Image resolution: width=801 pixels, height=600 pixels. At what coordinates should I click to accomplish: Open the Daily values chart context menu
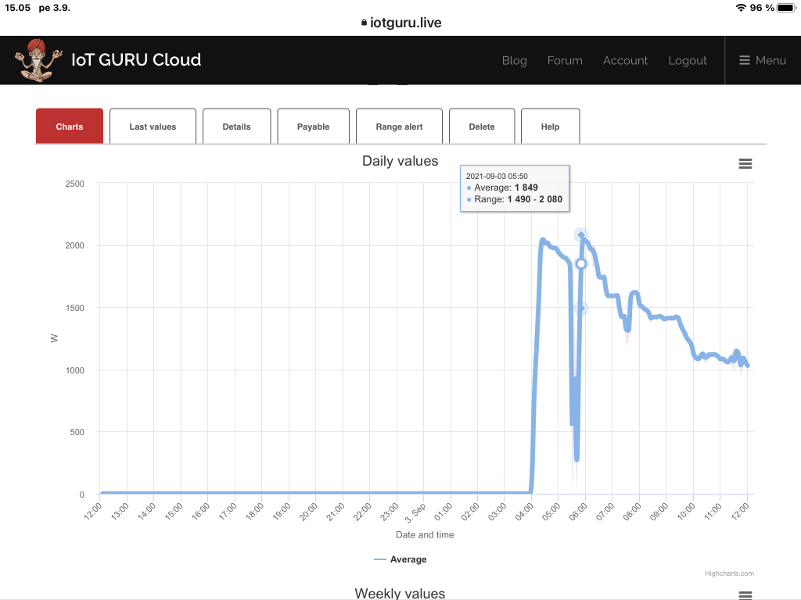point(745,163)
